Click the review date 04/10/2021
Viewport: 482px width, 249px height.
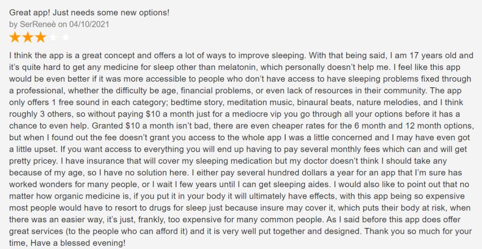pyautogui.click(x=89, y=24)
